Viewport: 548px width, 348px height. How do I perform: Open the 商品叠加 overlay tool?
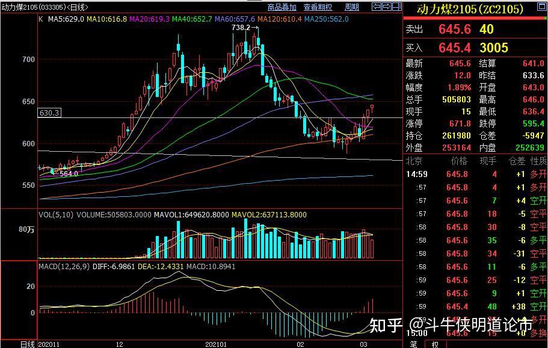282,7
